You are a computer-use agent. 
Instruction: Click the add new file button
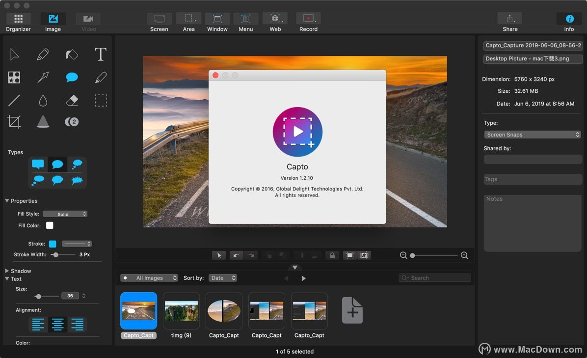point(352,310)
